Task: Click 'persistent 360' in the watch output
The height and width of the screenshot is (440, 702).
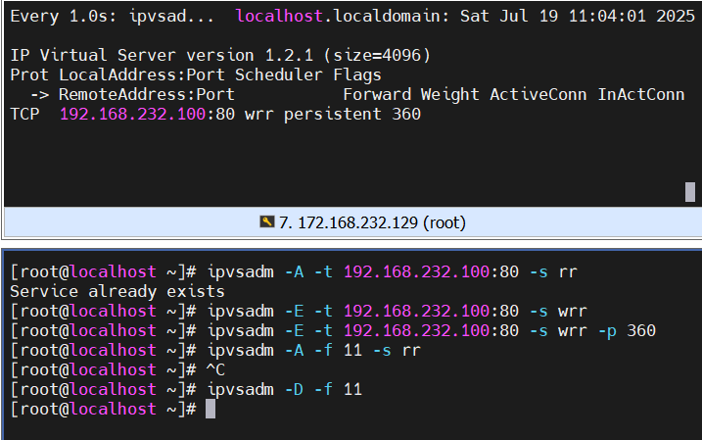Action: [352, 114]
